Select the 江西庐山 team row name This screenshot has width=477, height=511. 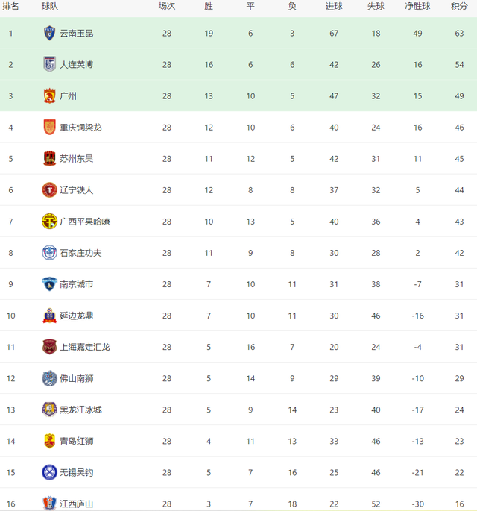click(77, 504)
